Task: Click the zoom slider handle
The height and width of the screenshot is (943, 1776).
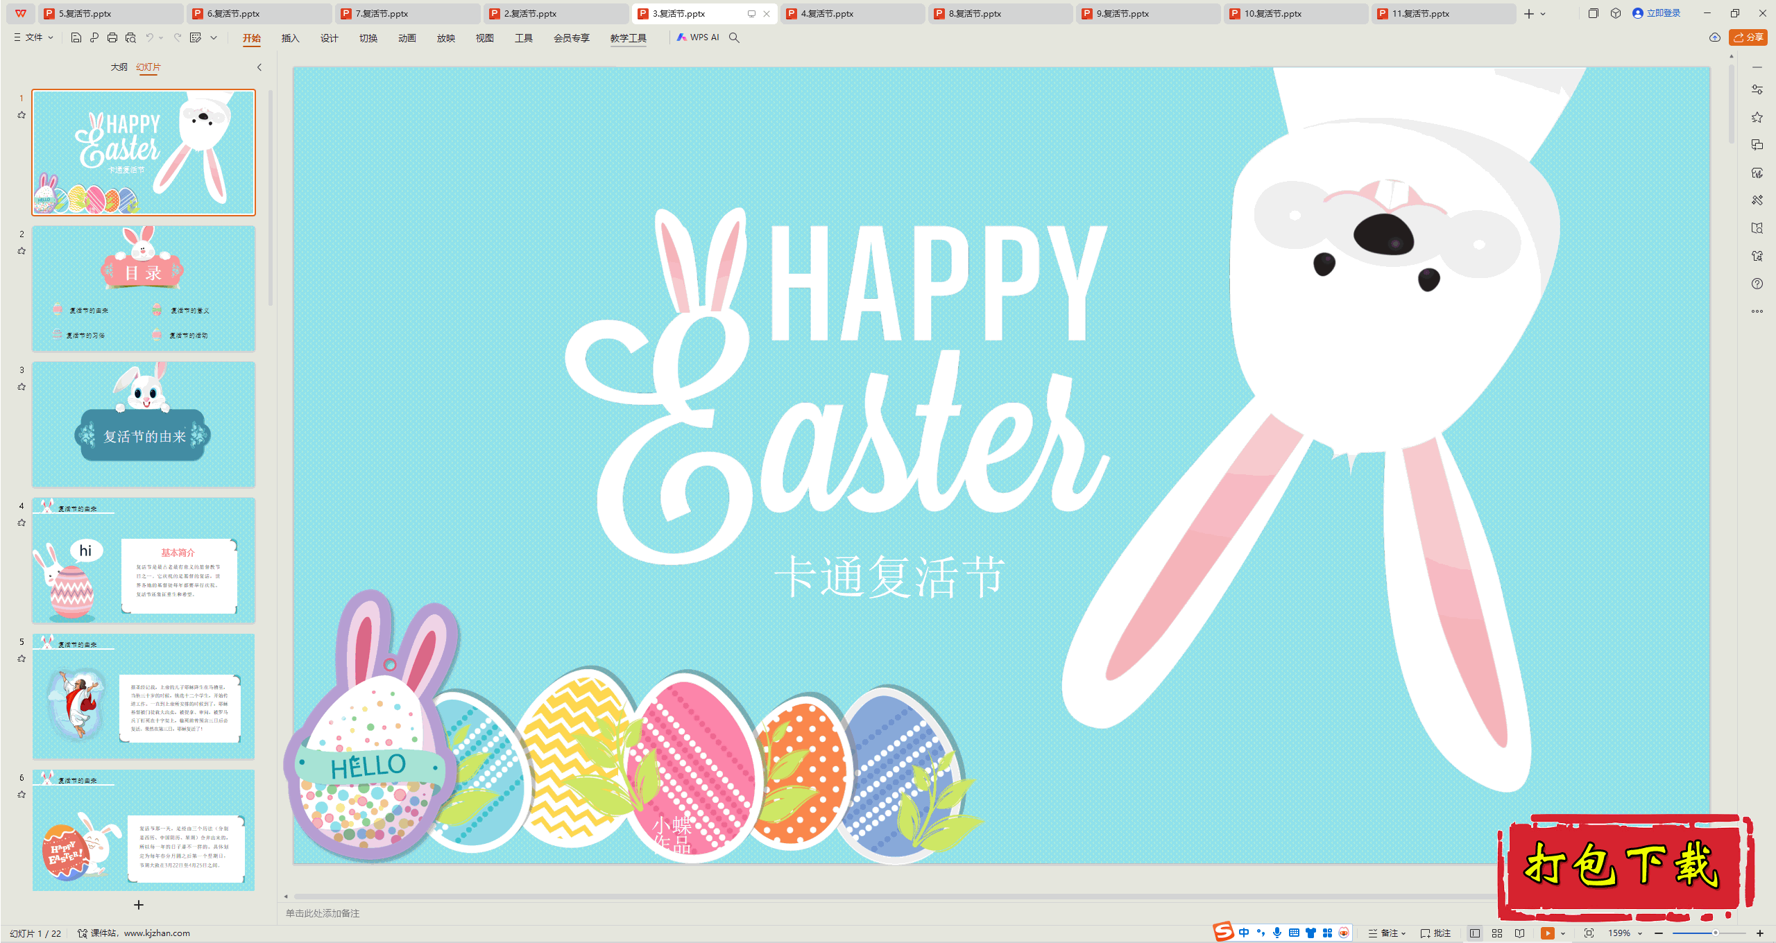Action: coord(1715,933)
